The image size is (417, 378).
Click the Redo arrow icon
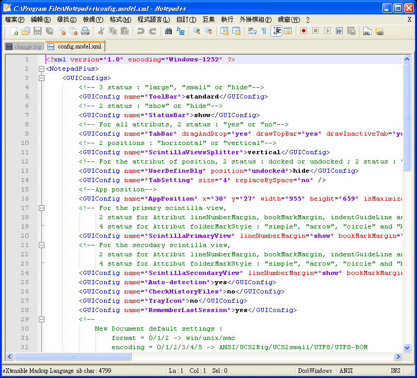tap(153, 31)
